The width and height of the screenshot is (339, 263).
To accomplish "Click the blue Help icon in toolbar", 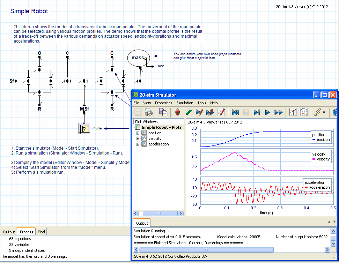I will [x=335, y=112].
